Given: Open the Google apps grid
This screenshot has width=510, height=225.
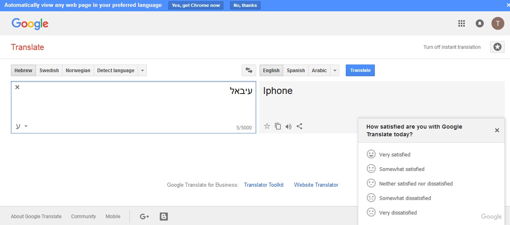Looking at the screenshot, I should 462,23.
